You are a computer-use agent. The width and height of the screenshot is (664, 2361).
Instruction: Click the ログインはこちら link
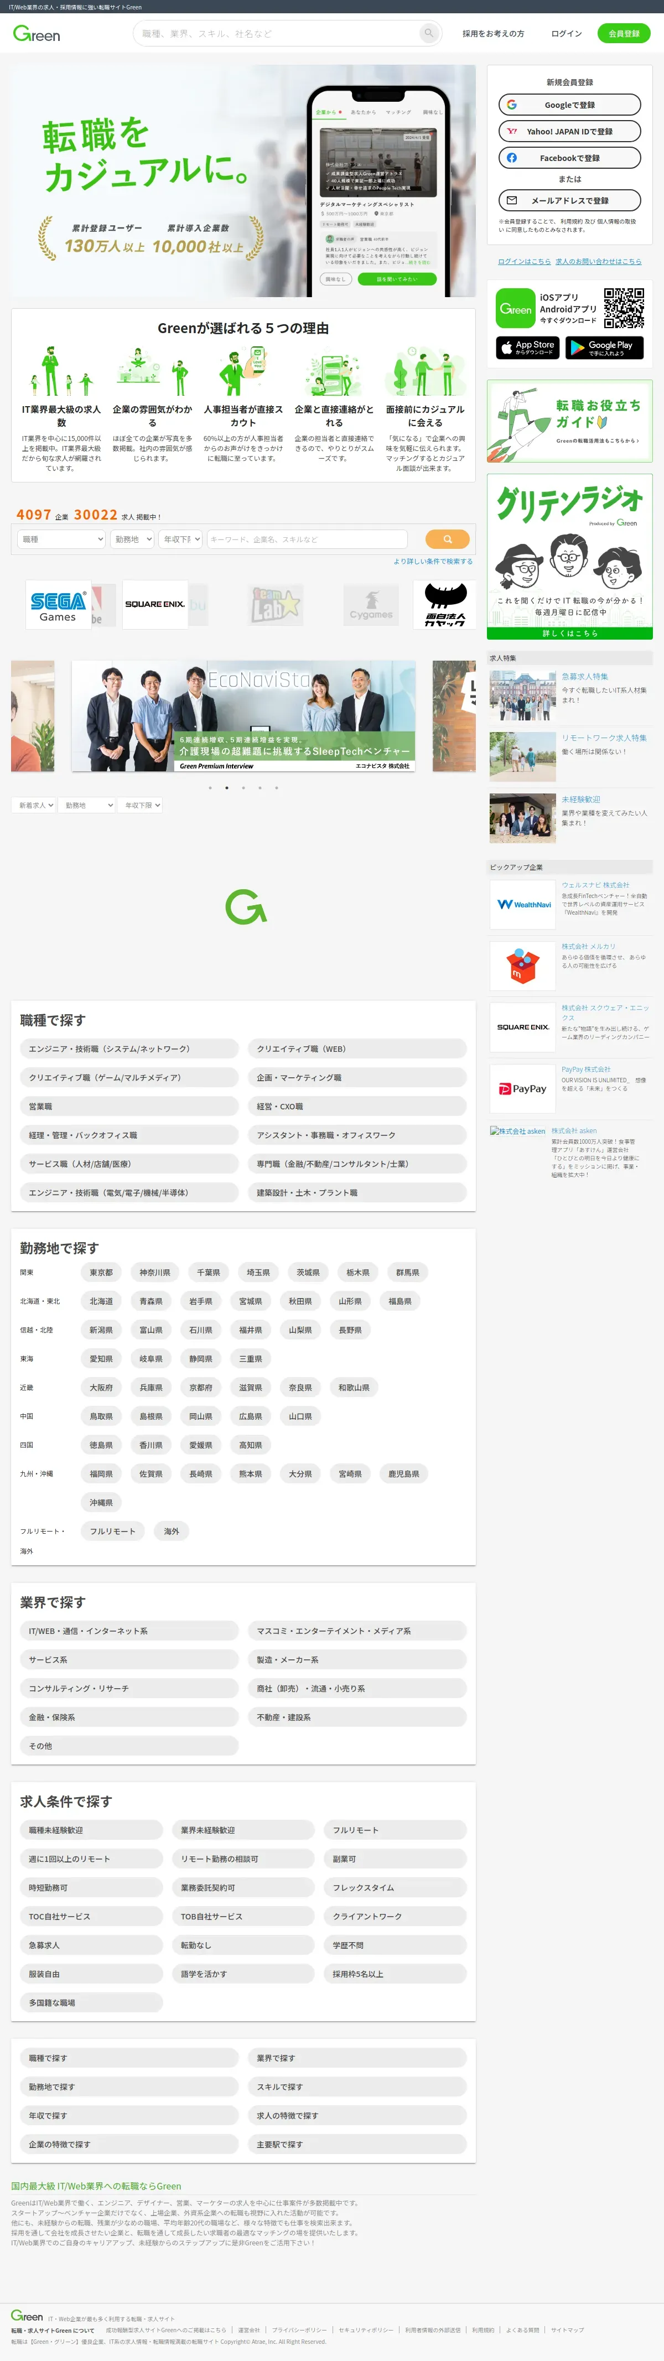point(525,261)
